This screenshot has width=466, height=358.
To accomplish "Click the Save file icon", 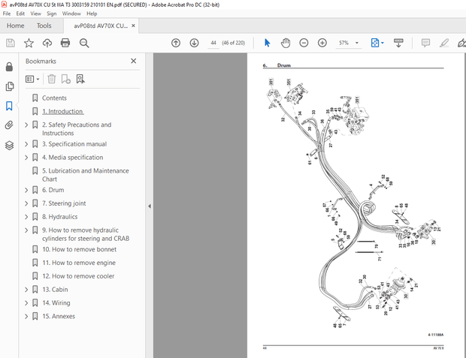I will (11, 43).
